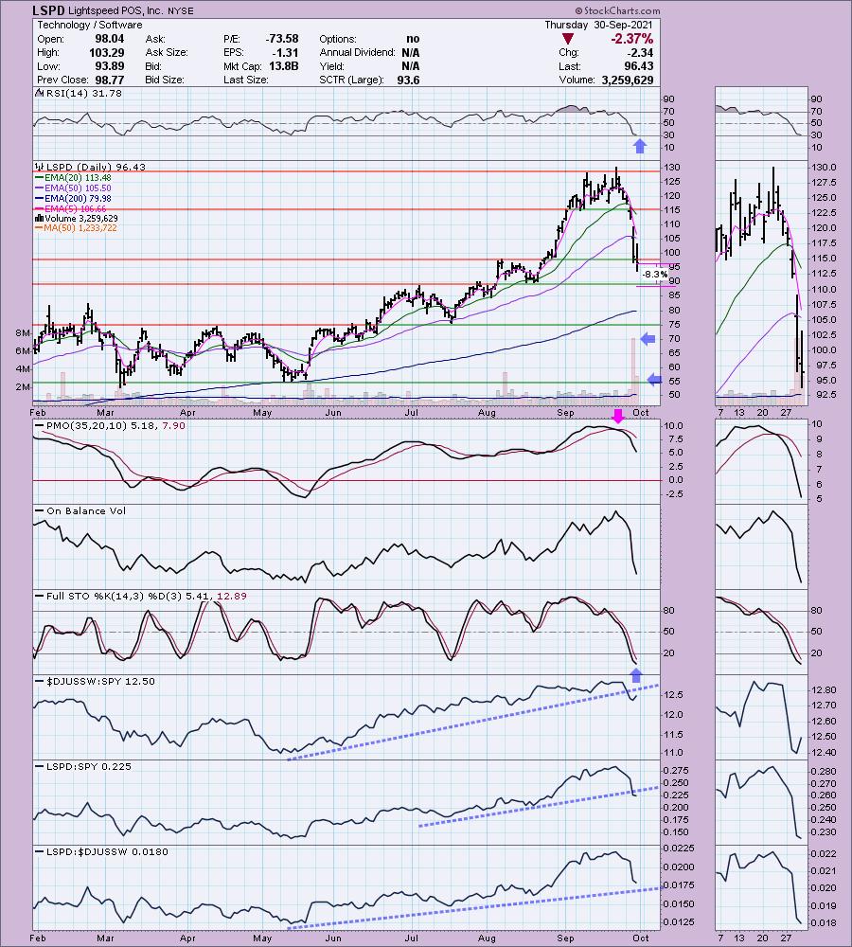The image size is (852, 947).
Task: Click the NYSE exchange label
Action: point(179,10)
